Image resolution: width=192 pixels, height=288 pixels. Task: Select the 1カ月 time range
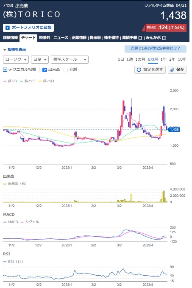click(x=140, y=59)
